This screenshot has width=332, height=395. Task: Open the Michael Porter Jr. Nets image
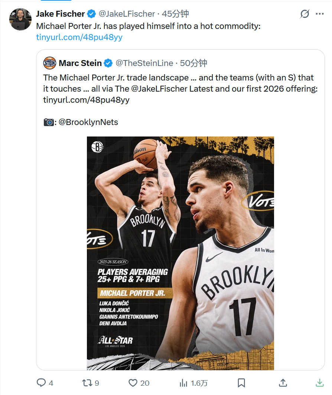(x=180, y=253)
